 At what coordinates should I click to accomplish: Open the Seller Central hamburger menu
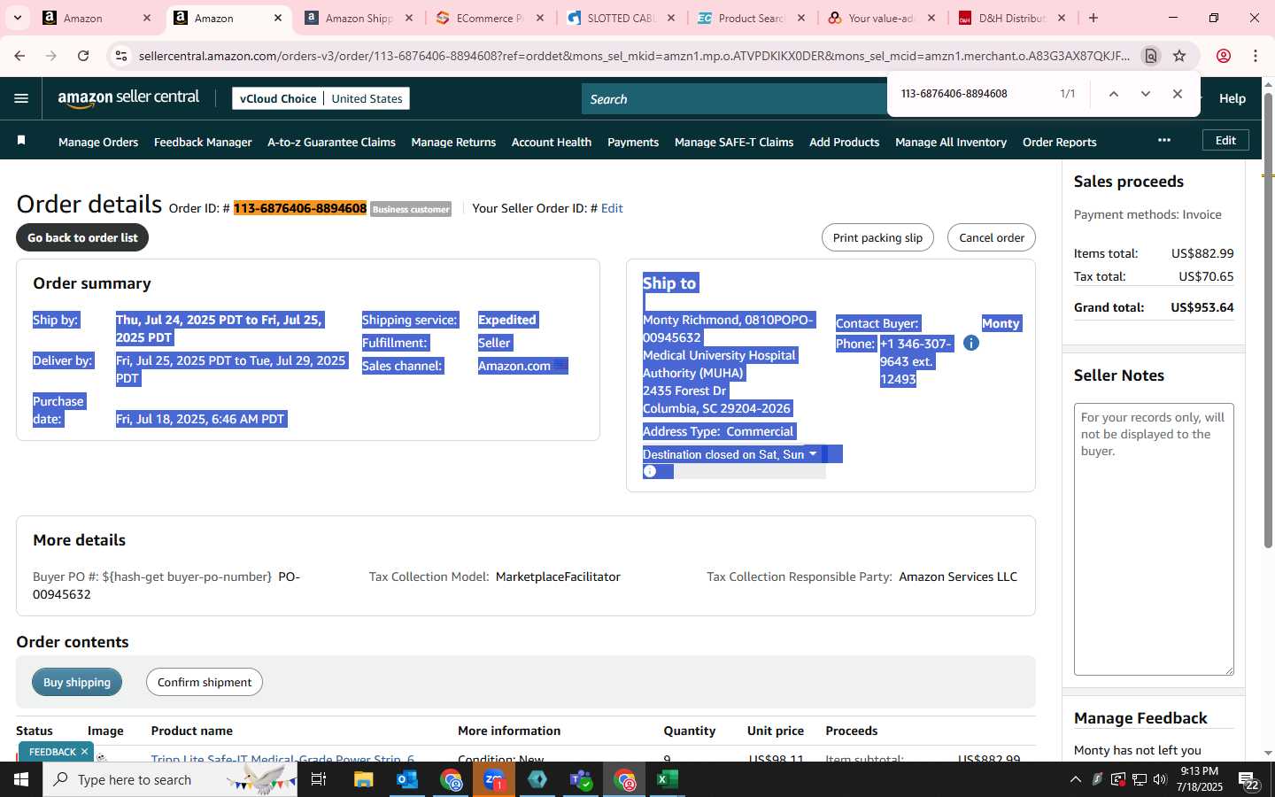(21, 98)
